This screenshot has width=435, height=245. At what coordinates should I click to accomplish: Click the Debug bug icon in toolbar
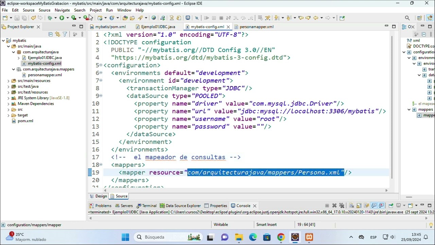[50, 18]
